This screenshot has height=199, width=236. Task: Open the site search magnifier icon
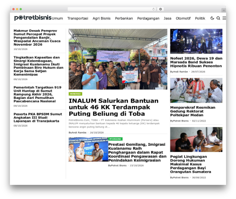pos(218,18)
